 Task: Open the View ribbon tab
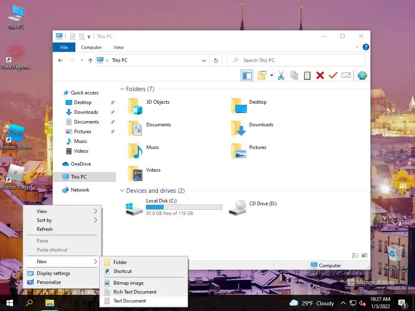[x=118, y=47]
